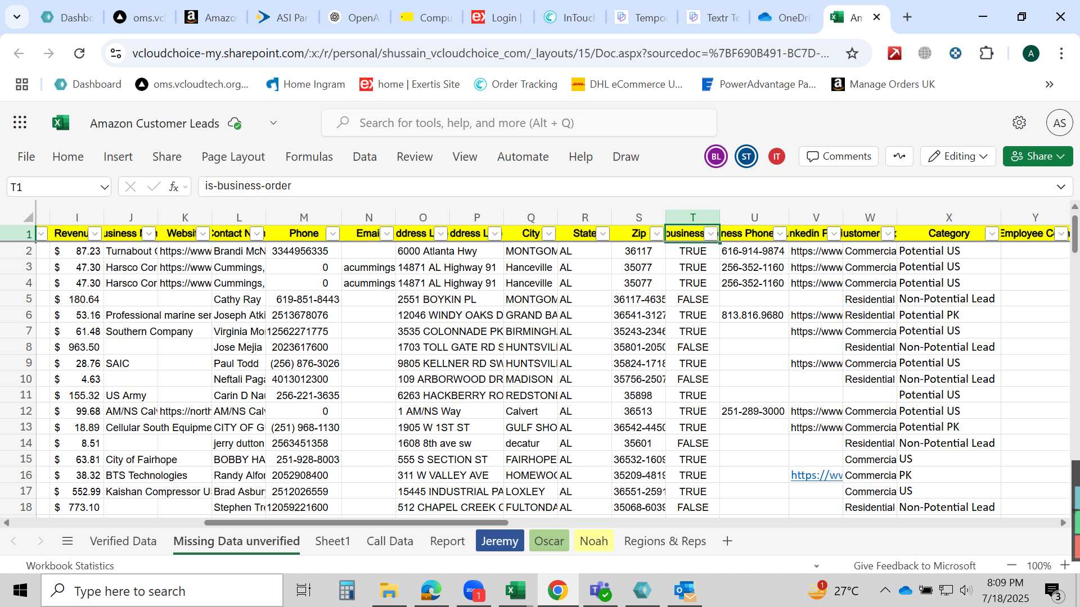The height and width of the screenshot is (607, 1080).
Task: Click Give Feedback to Microsoft
Action: [x=915, y=565]
